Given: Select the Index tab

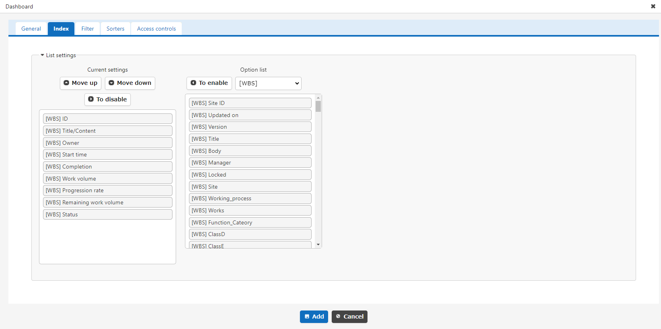Looking at the screenshot, I should point(61,29).
